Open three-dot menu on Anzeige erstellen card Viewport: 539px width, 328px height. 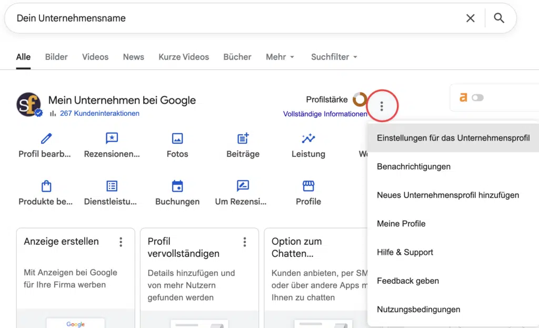pos(121,242)
